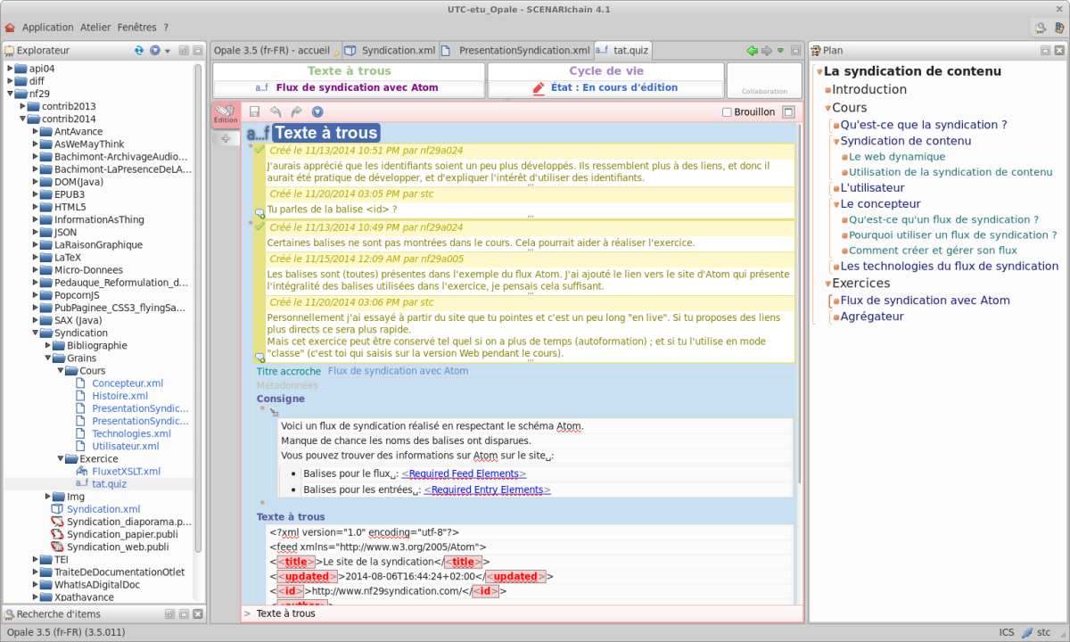The width and height of the screenshot is (1070, 642).
Task: Navigate forward with the grey right arrow
Action: [x=767, y=51]
